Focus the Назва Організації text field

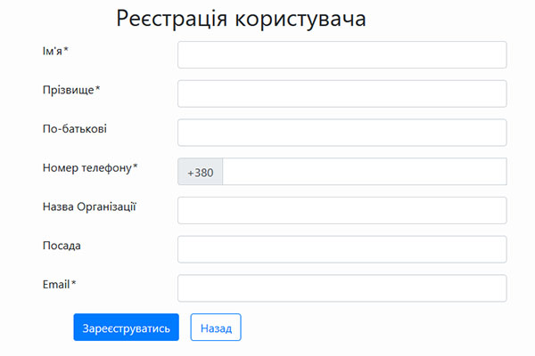[342, 210]
